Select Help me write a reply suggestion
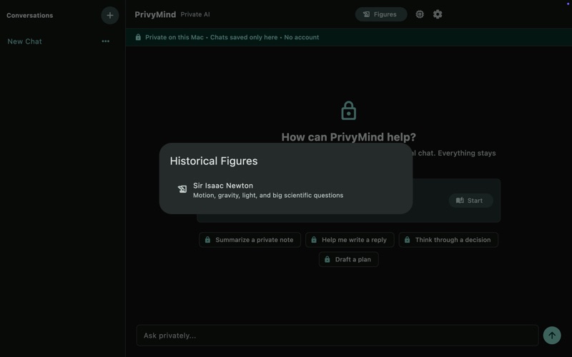 coord(350,240)
